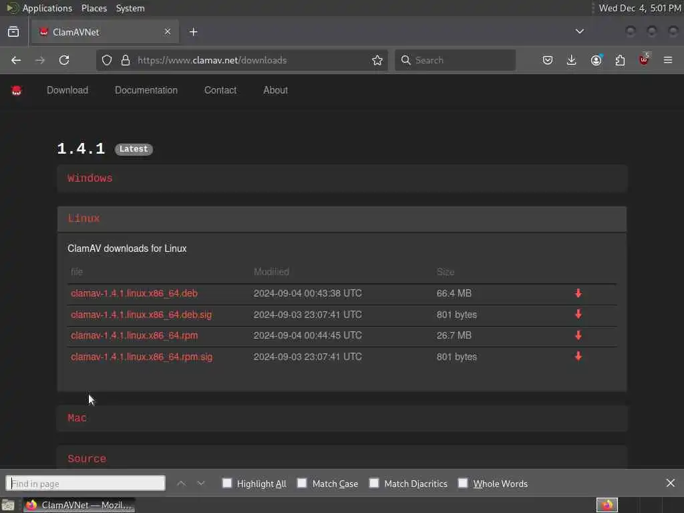Find next match with down arrow
The image size is (684, 513).
pos(200,484)
